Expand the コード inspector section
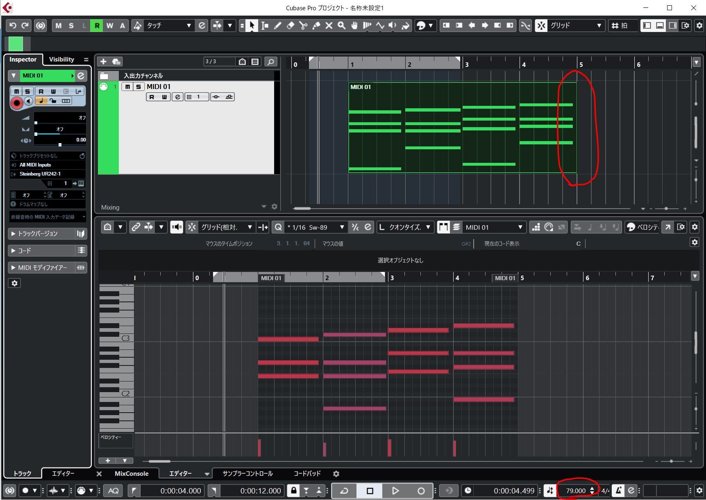Viewport: 706px width, 500px height. pyautogui.click(x=41, y=250)
